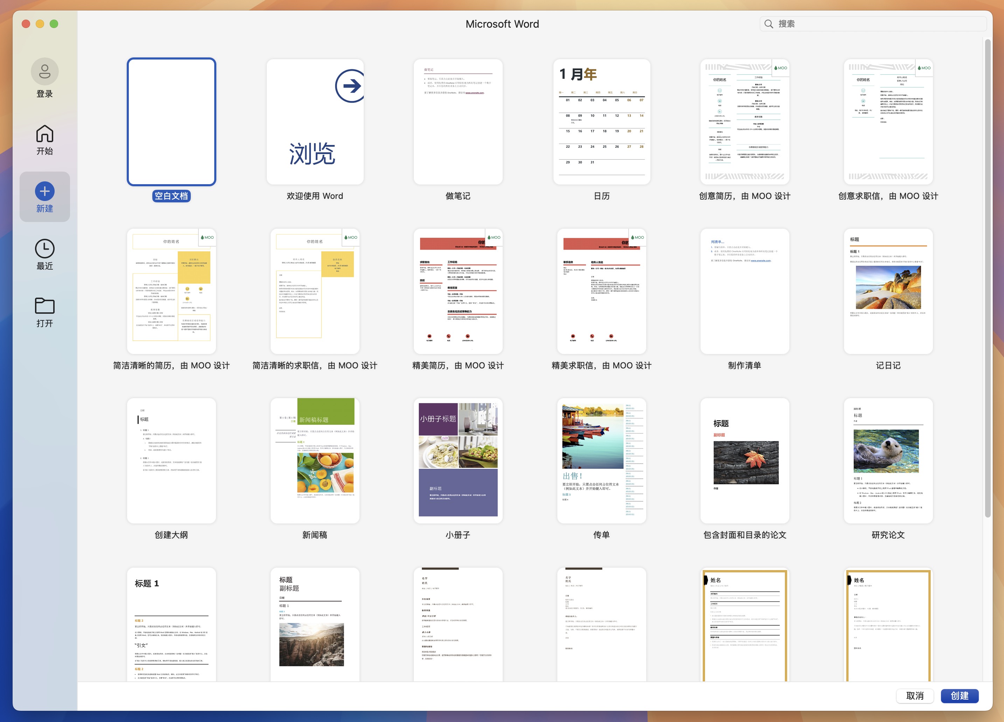Click the 日历 label text
The width and height of the screenshot is (1004, 722).
pos(601,196)
